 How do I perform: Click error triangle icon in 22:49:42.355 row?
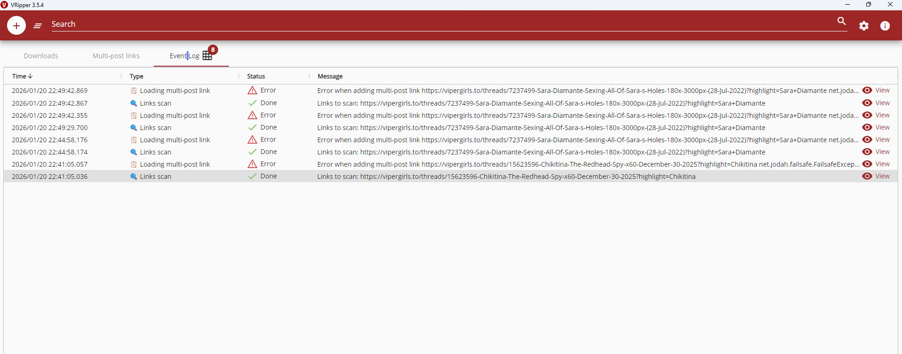252,115
